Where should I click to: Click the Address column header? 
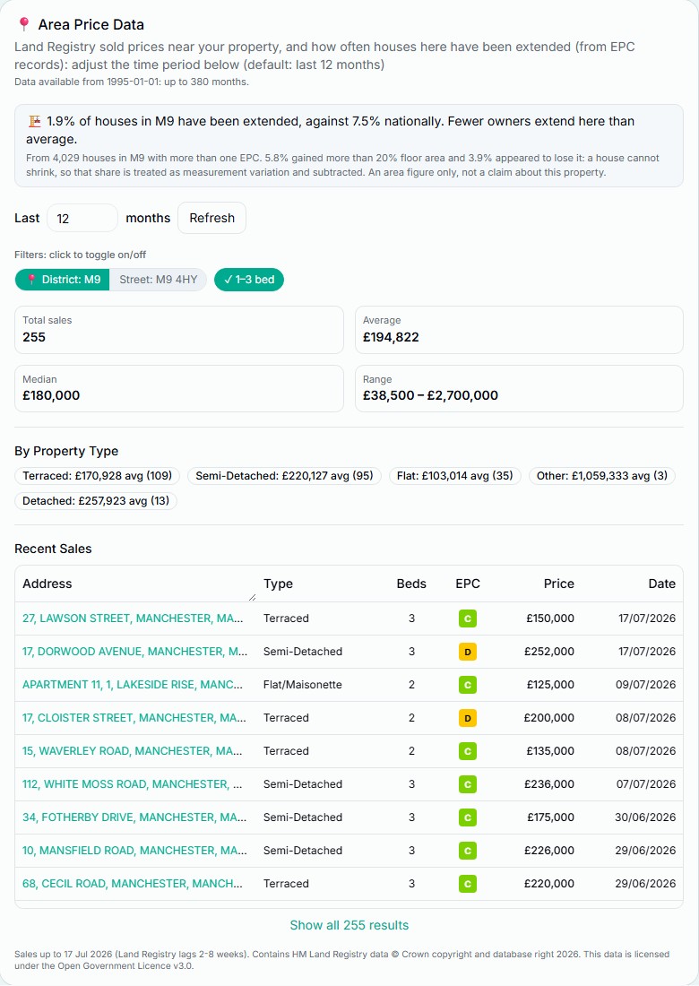[47, 584]
